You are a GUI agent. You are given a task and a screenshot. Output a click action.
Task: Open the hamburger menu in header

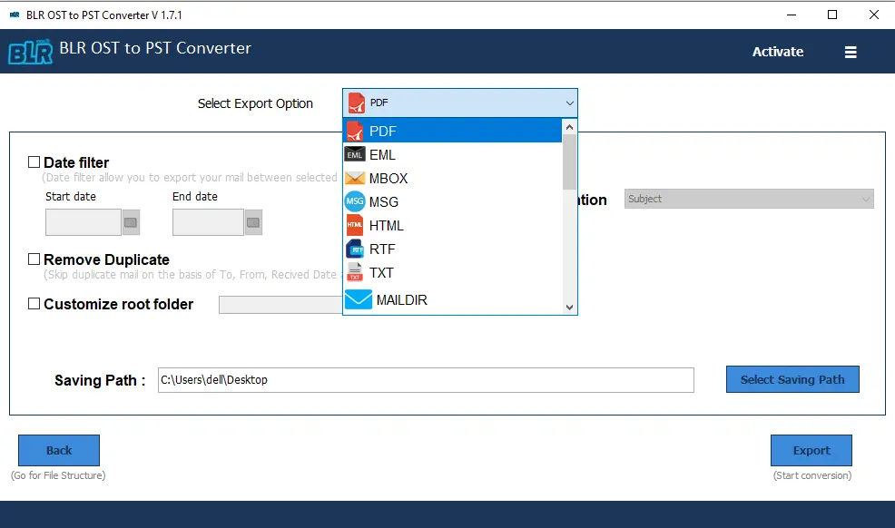851,52
